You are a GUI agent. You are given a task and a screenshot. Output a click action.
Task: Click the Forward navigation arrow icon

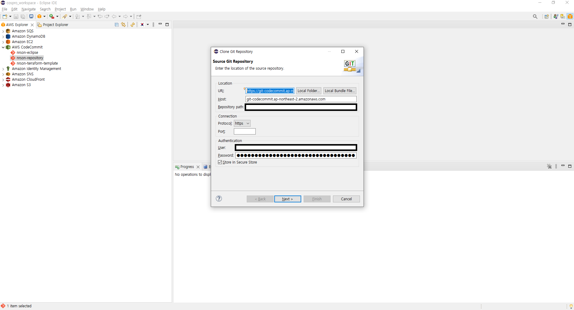pyautogui.click(x=125, y=16)
